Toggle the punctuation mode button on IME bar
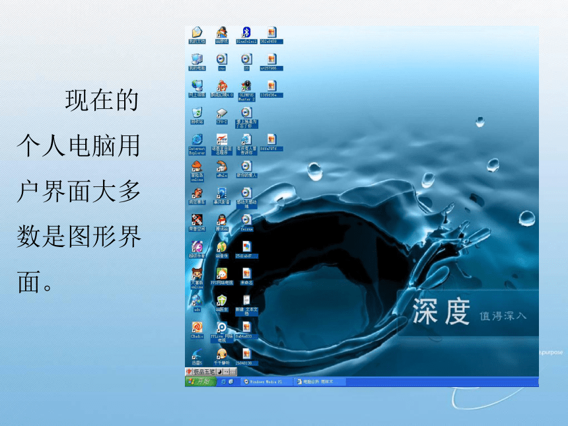568x426 pixels. point(226,372)
